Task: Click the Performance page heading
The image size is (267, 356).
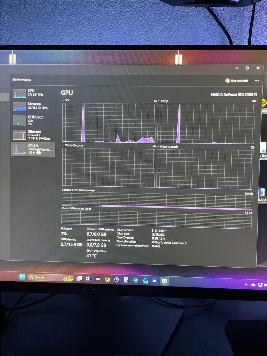Action: pos(22,80)
